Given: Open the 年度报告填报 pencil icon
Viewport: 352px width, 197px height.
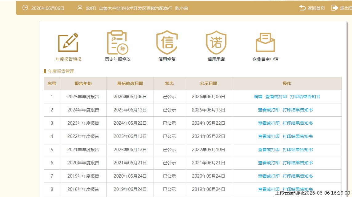Looking at the screenshot, I should pos(68,42).
